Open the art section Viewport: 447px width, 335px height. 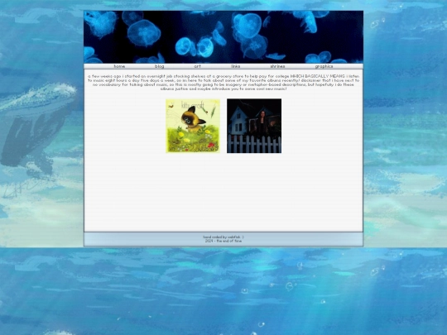point(197,66)
